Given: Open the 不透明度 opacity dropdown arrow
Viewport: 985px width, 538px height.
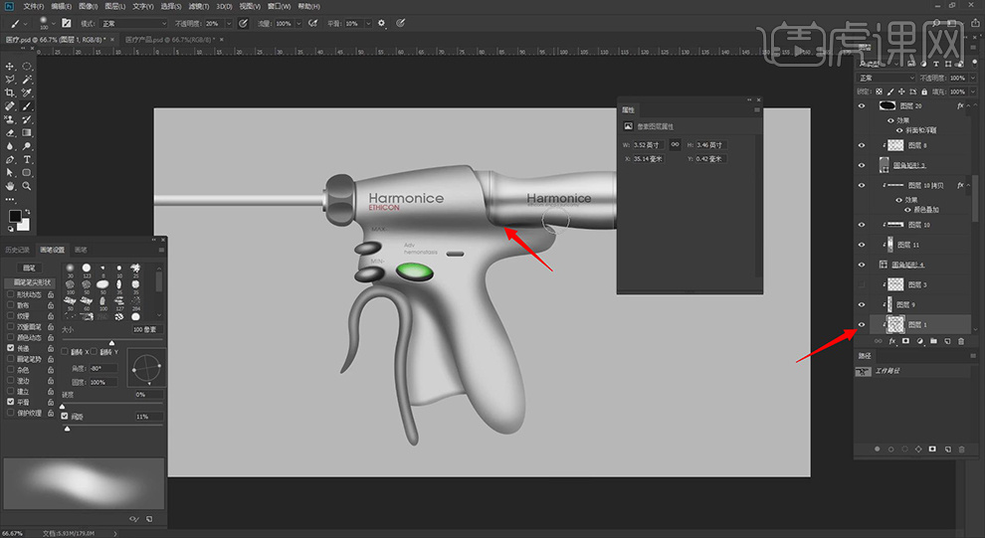Looking at the screenshot, I should (230, 22).
